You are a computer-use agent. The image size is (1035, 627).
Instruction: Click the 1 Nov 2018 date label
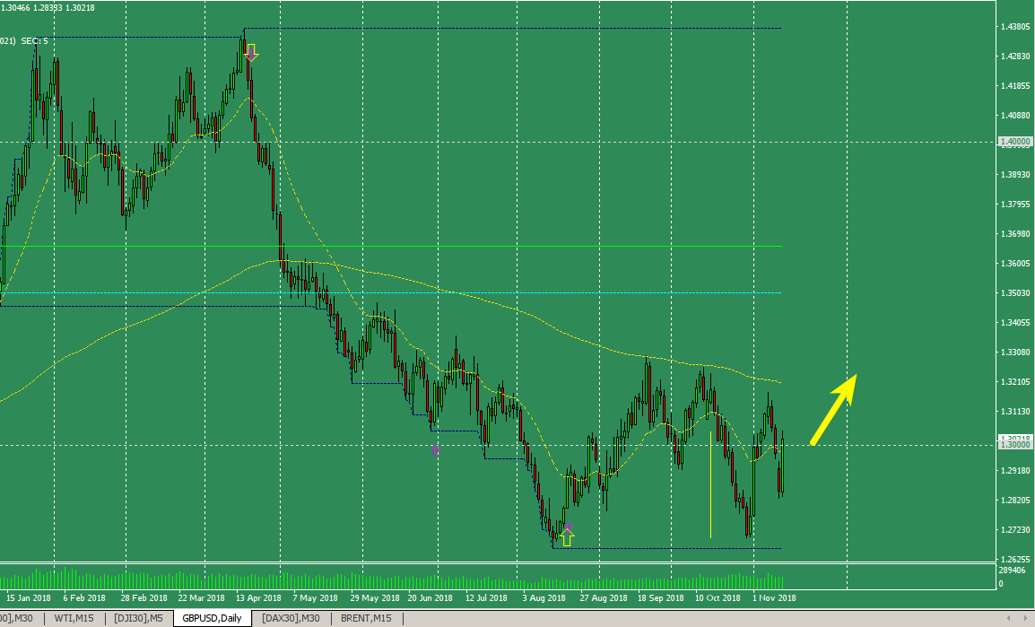tap(774, 598)
